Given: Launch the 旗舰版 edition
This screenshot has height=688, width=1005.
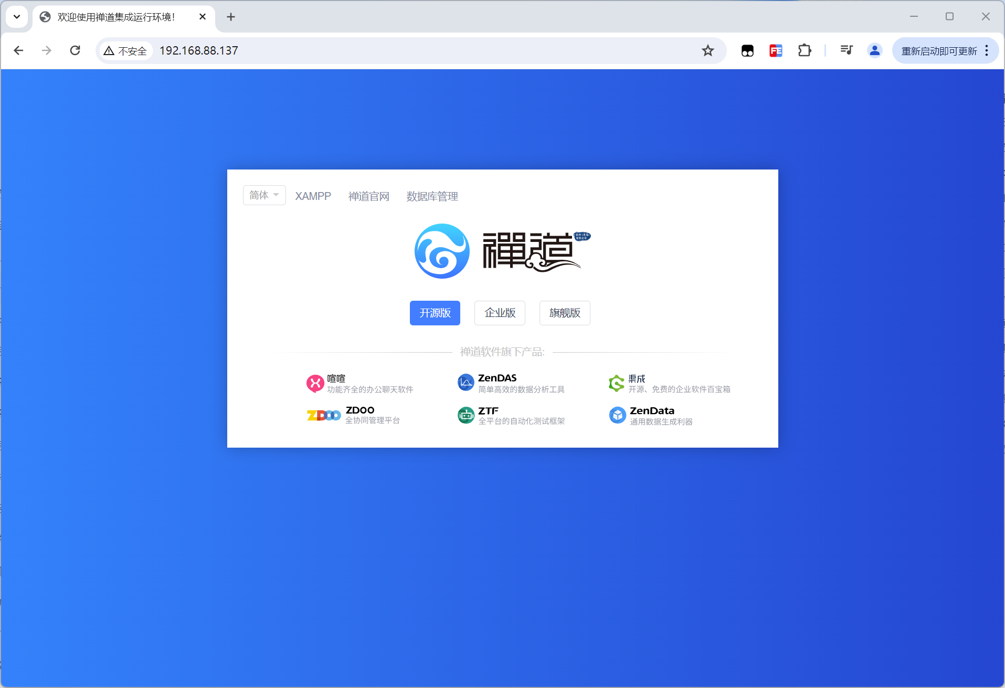Looking at the screenshot, I should point(565,313).
